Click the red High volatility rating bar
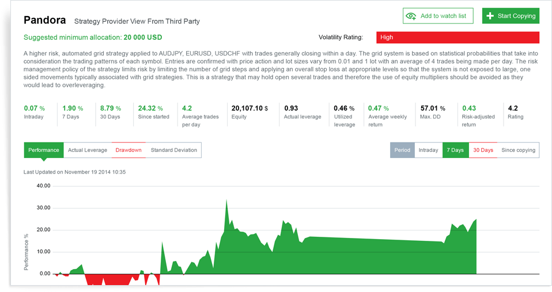This screenshot has height=292, width=552. coord(458,37)
